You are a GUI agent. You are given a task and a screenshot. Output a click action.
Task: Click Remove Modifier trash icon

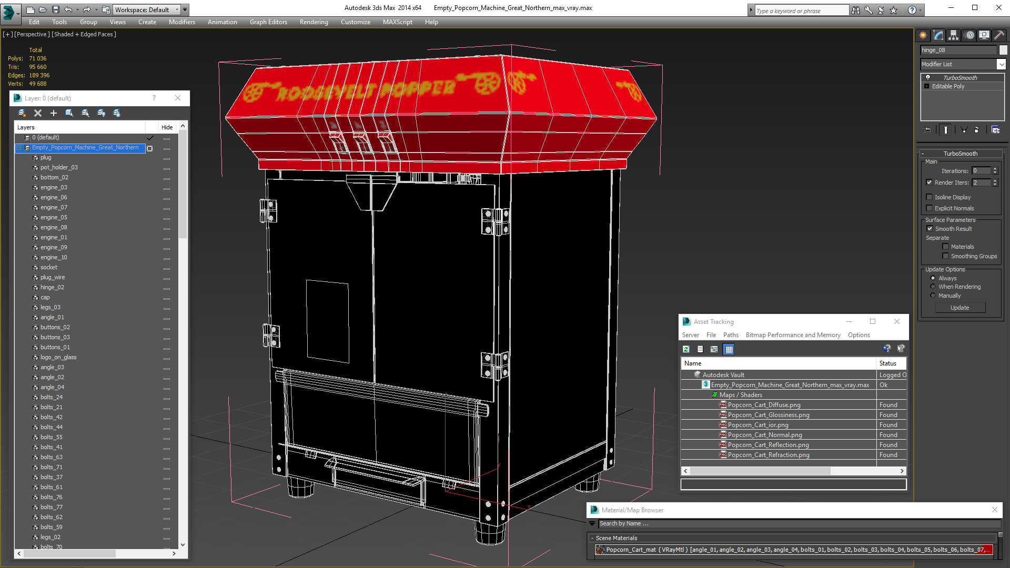point(977,129)
